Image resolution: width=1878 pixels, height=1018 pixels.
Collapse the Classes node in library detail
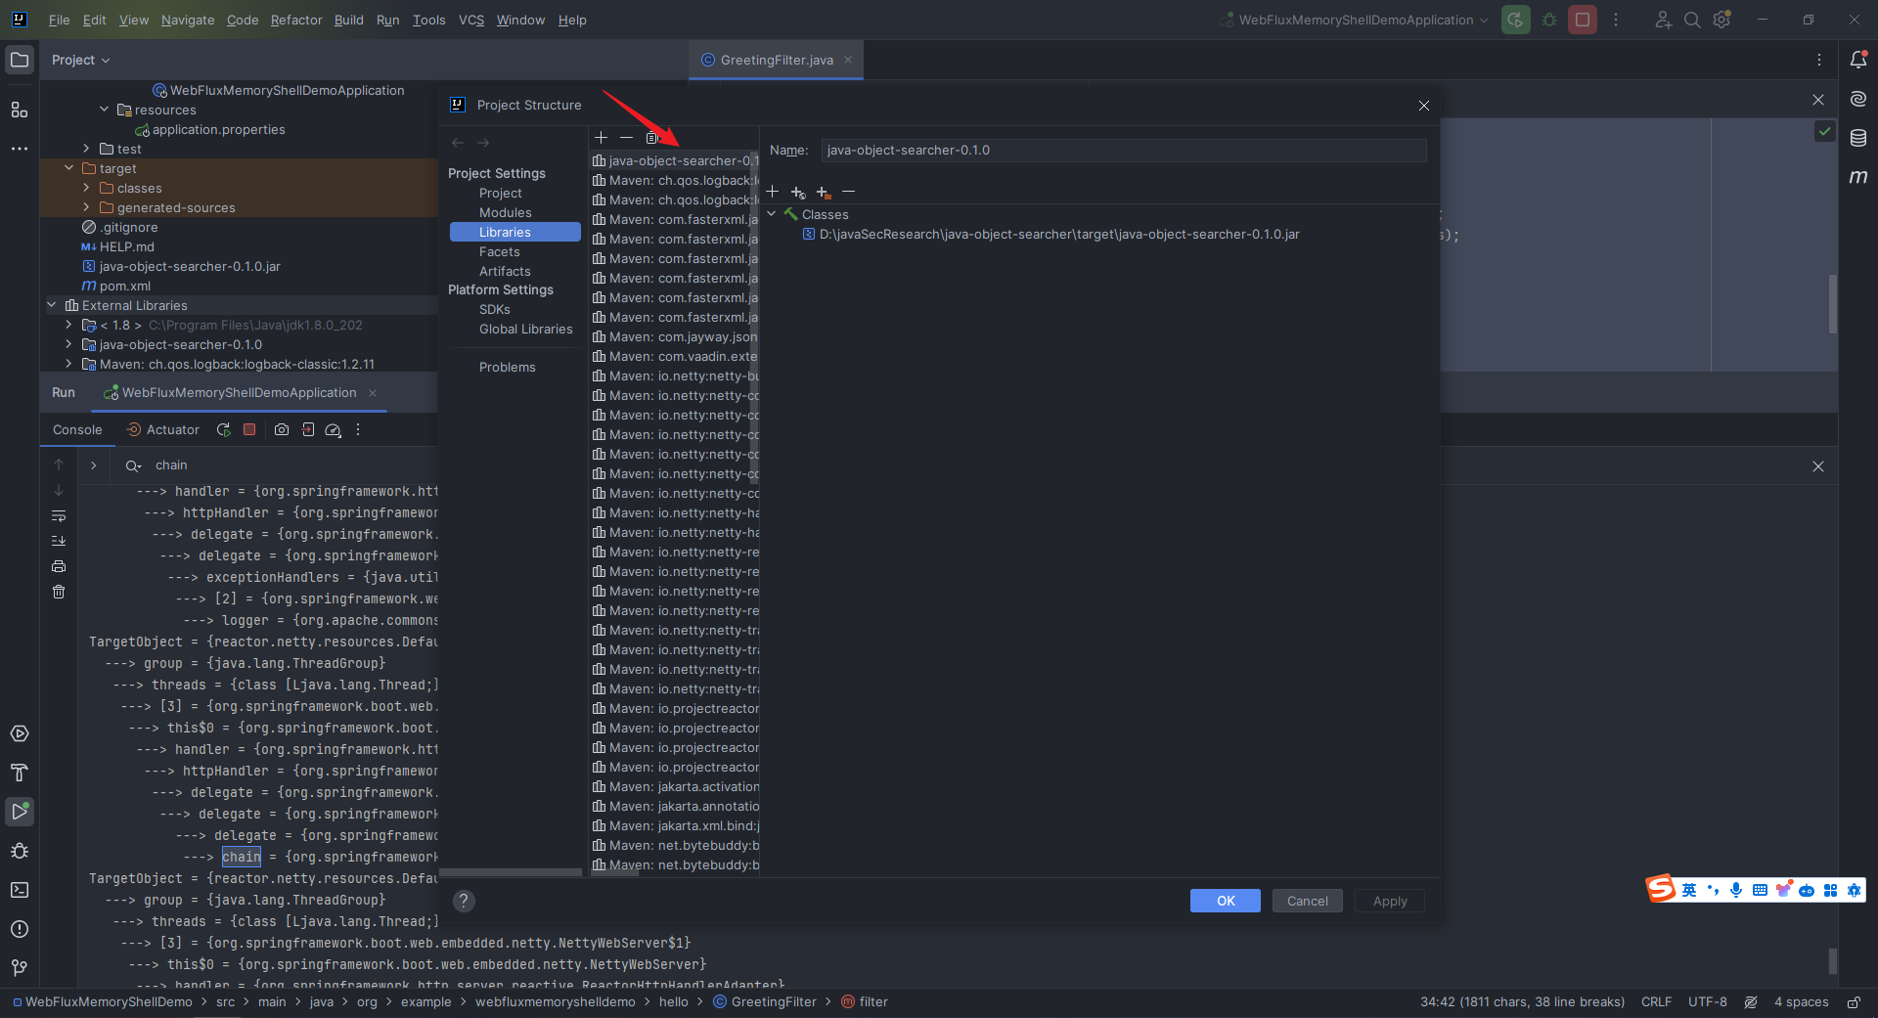(x=772, y=214)
